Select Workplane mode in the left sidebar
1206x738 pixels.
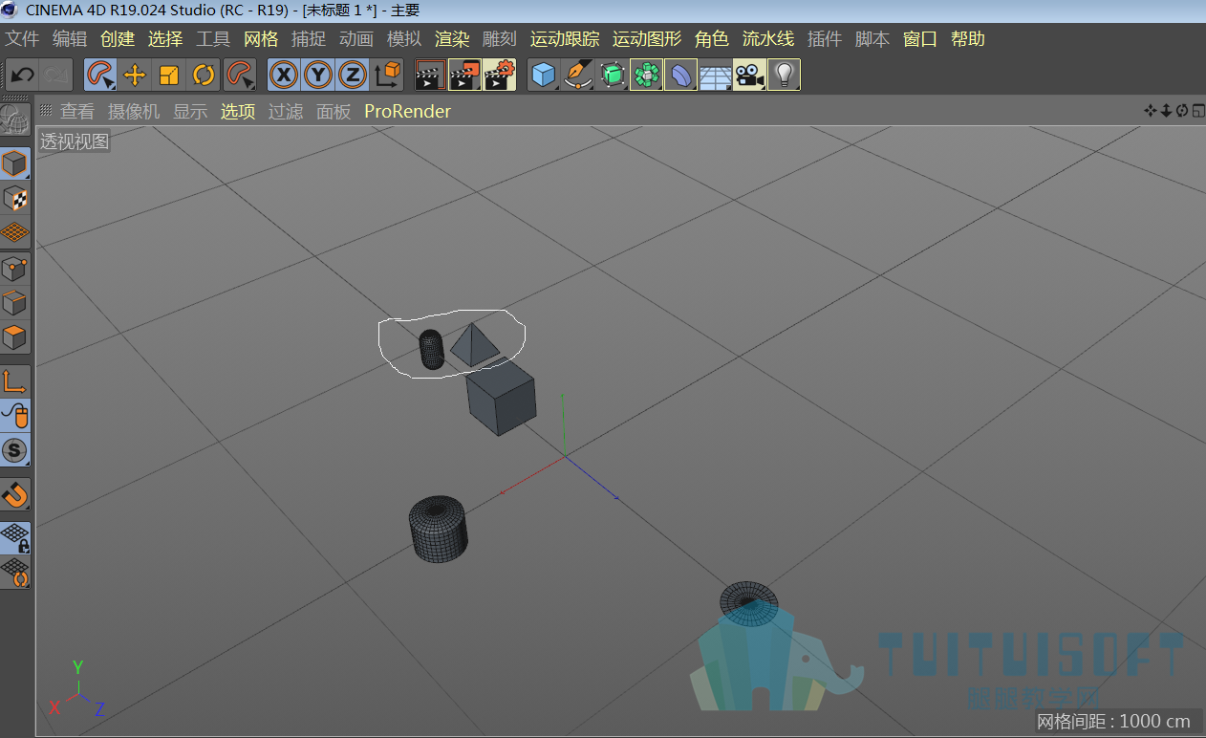pos(15,232)
